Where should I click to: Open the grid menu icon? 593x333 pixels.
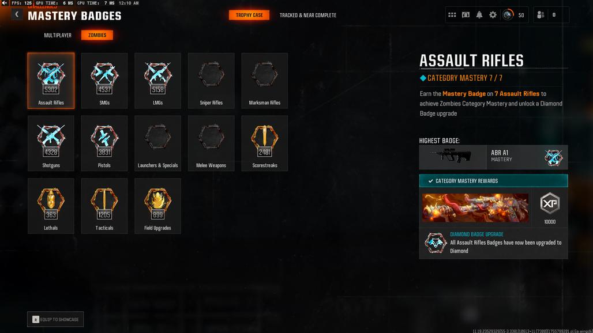(x=452, y=15)
